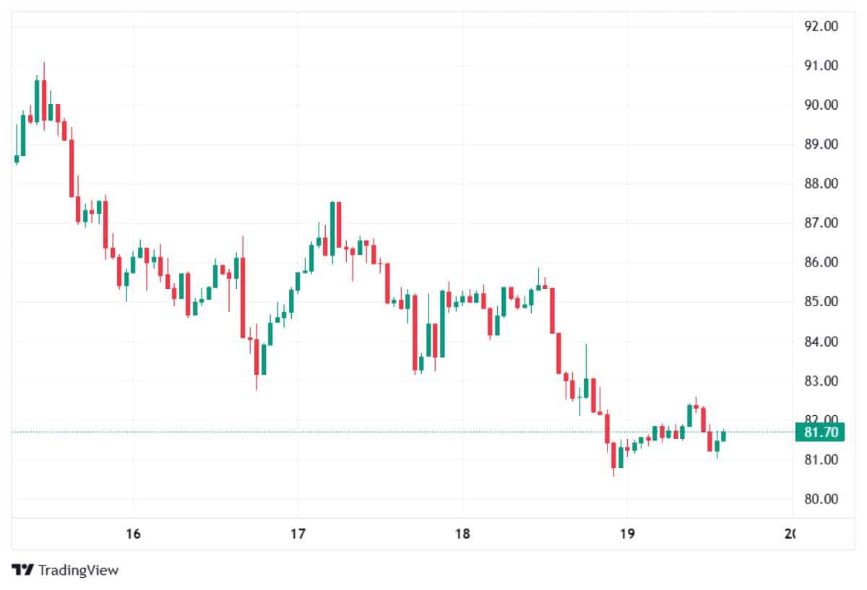
Task: Select the 86.00 price scale label
Action: [x=820, y=262]
